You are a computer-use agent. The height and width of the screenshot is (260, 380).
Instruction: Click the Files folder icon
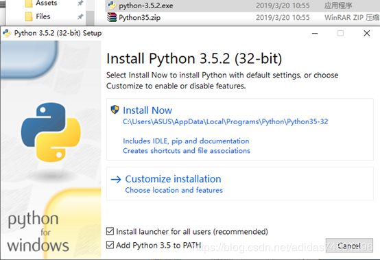click(x=29, y=16)
